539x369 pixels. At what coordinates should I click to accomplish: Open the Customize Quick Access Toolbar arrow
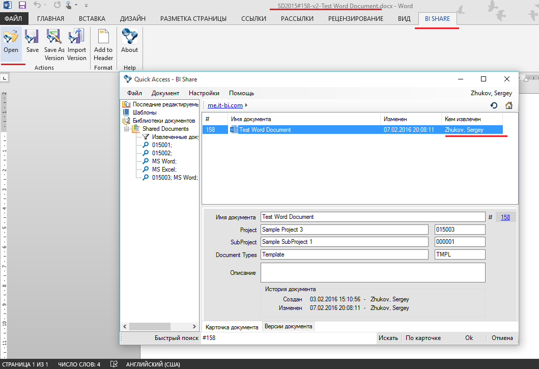click(86, 6)
